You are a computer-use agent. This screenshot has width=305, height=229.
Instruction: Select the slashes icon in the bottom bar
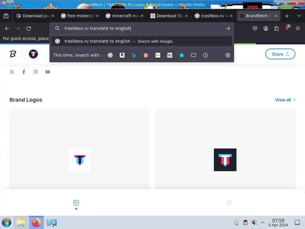pyautogui.click(x=229, y=203)
